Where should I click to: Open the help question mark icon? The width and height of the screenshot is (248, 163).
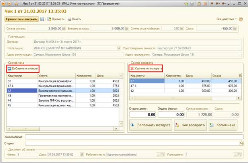point(241,19)
